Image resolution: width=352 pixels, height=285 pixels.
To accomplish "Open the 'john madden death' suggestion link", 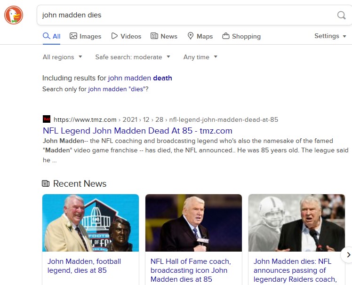I will 140,78.
